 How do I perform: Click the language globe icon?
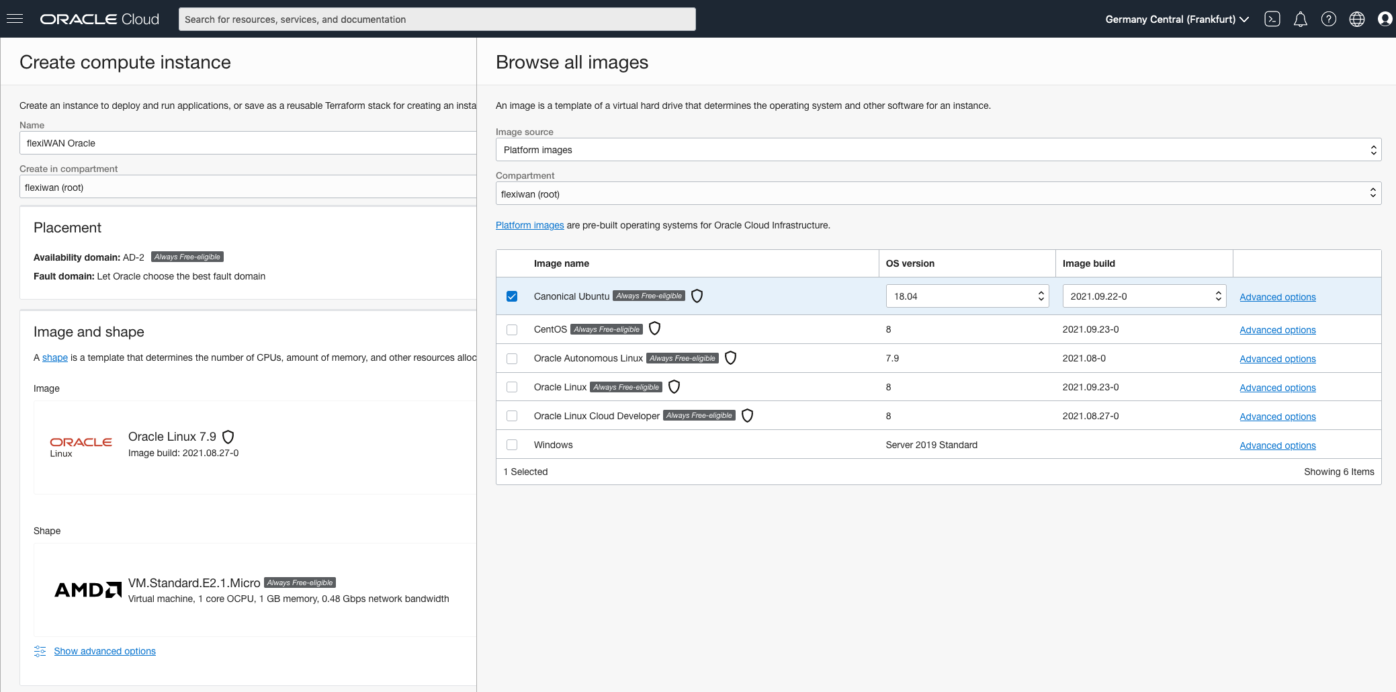(x=1356, y=19)
